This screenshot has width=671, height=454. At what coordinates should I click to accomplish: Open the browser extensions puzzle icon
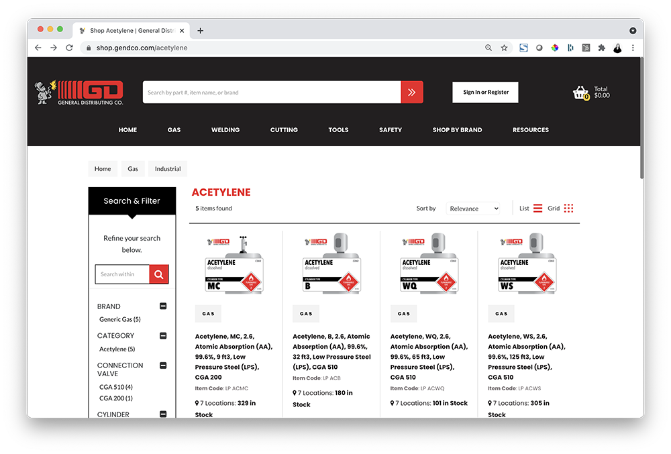pyautogui.click(x=601, y=48)
